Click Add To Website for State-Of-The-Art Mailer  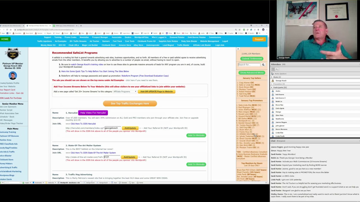pyautogui.click(x=196, y=164)
